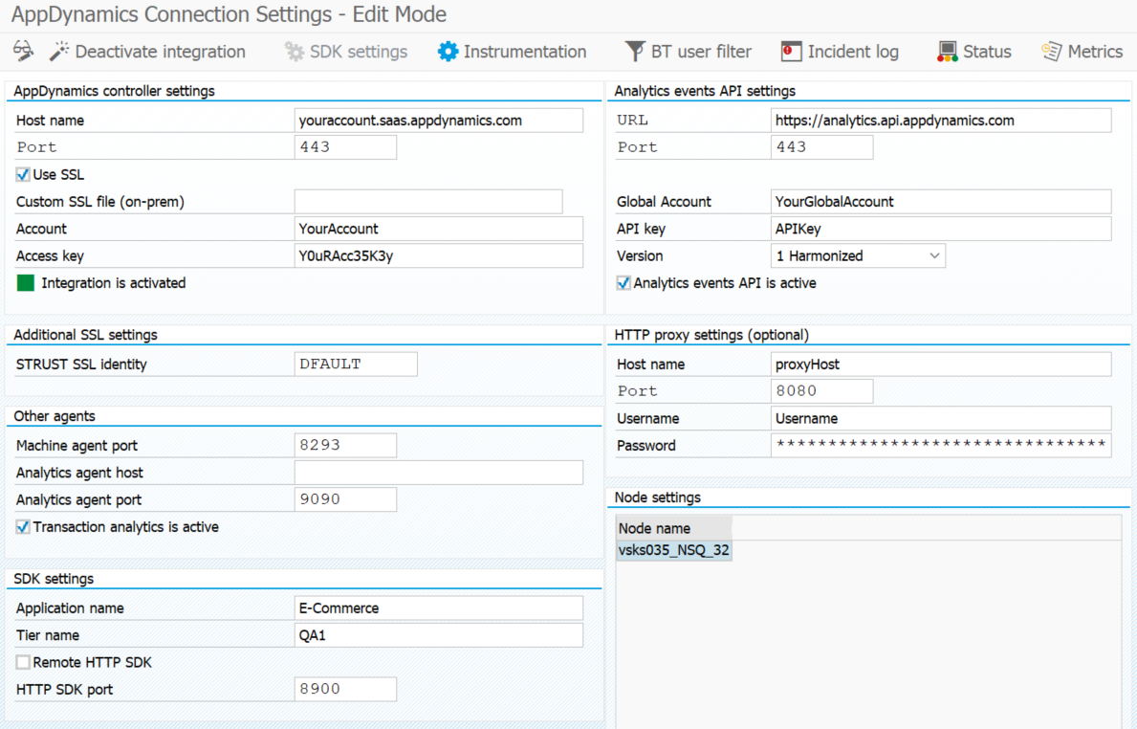Viewport: 1137px width, 729px height.
Task: Click the controller Host name input field
Action: (x=439, y=121)
